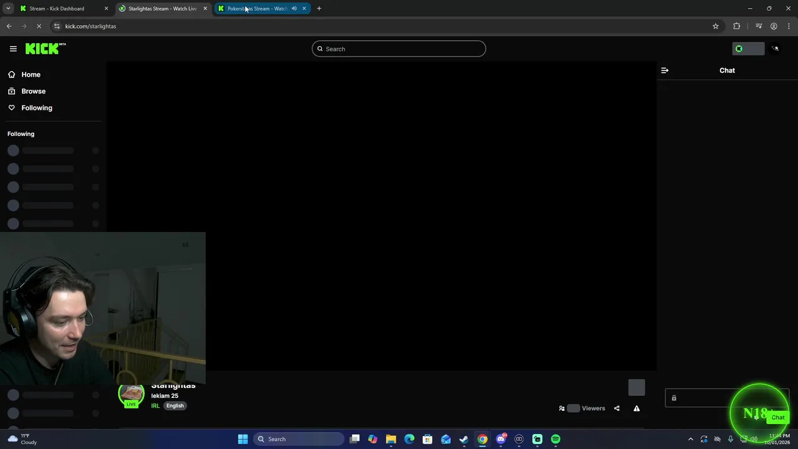Click the Kick search field

pyautogui.click(x=399, y=49)
